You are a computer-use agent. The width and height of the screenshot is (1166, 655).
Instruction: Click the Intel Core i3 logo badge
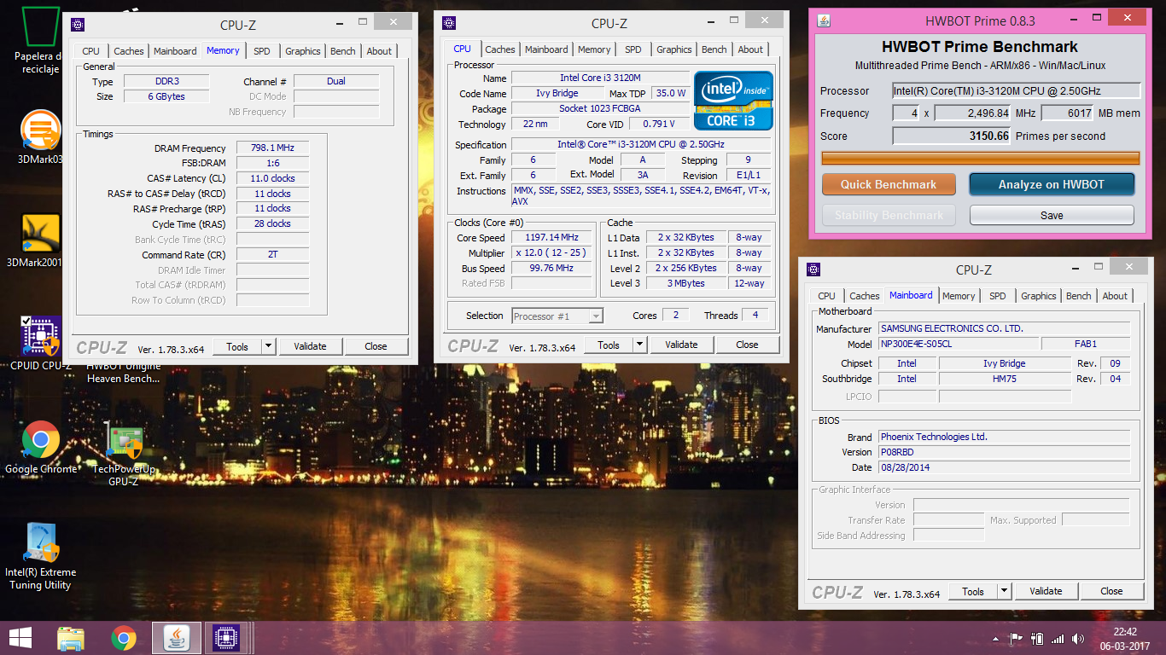point(733,100)
